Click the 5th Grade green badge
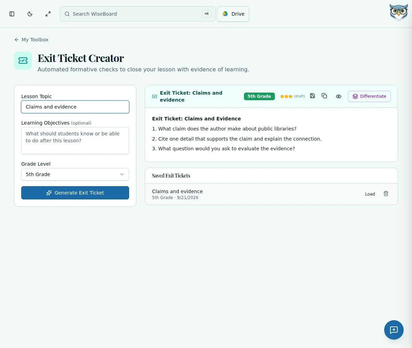 pos(259,96)
